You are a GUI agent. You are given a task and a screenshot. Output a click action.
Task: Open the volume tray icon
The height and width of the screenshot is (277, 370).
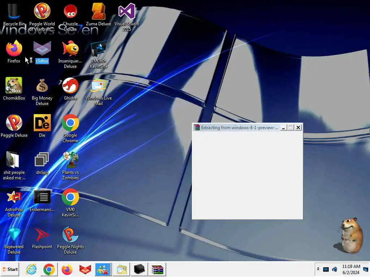(x=334, y=269)
